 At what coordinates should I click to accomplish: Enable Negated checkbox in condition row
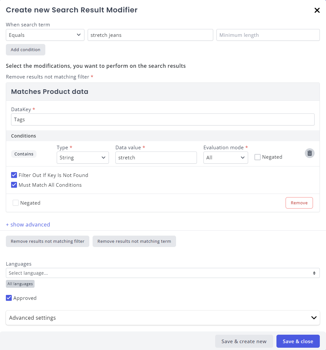coord(258,157)
